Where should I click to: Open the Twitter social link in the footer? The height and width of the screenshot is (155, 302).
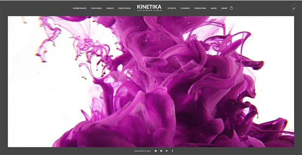tap(166, 151)
